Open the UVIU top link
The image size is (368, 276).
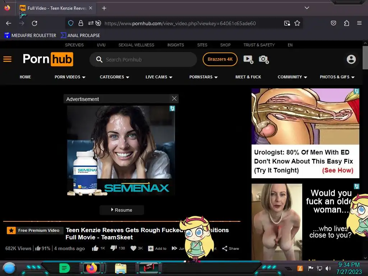click(x=101, y=45)
